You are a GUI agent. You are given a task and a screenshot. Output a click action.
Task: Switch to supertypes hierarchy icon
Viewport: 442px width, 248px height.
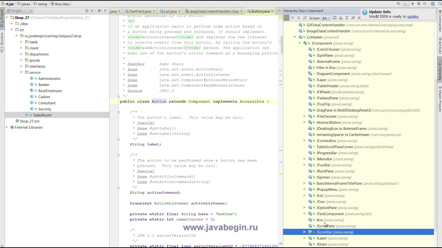(292, 18)
